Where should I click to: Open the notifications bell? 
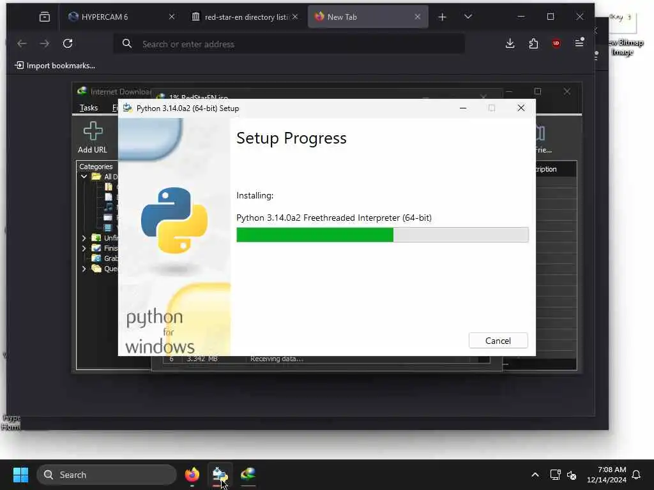click(637, 475)
